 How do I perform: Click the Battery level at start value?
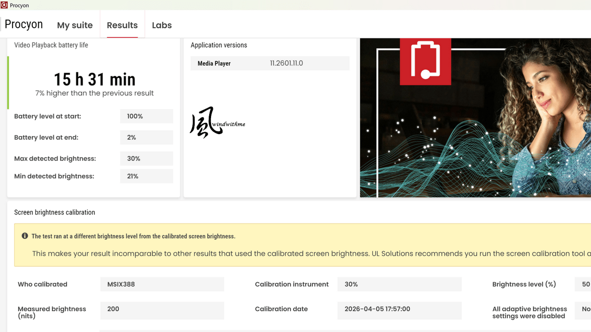tap(146, 116)
